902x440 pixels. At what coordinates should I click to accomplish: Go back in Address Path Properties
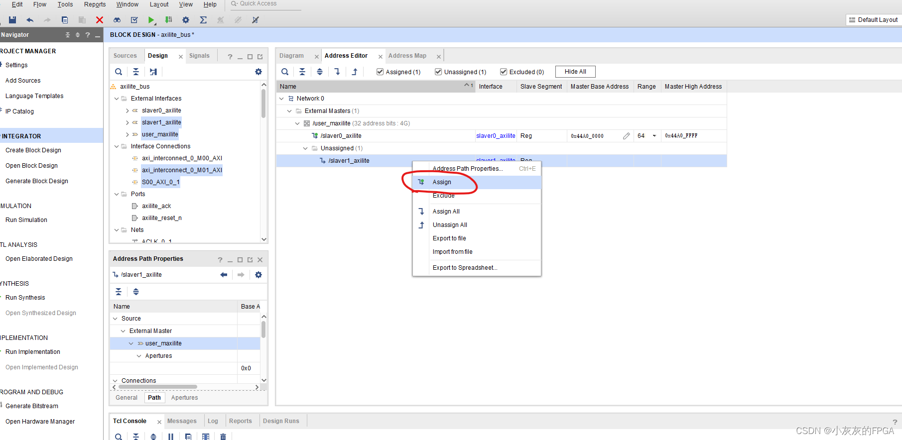pos(224,275)
